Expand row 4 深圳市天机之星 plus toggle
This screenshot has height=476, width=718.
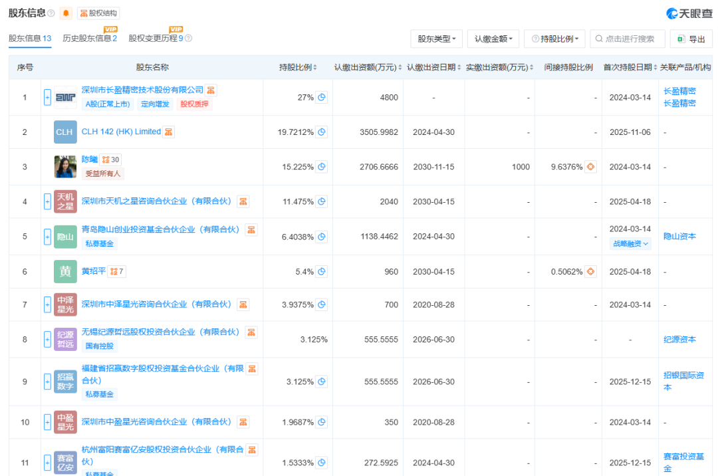point(47,201)
